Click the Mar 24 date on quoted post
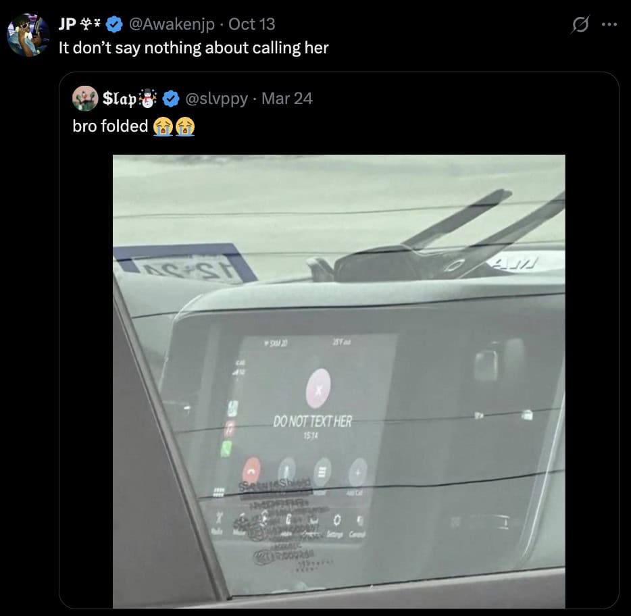Viewport: 631px width, 616px height. point(287,99)
